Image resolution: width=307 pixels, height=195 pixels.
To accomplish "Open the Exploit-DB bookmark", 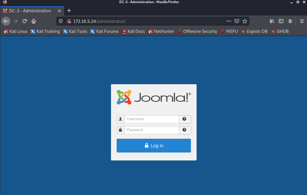I will [254, 31].
